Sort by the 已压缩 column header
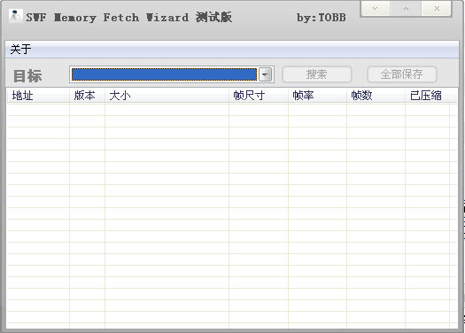This screenshot has width=465, height=333. coord(427,96)
